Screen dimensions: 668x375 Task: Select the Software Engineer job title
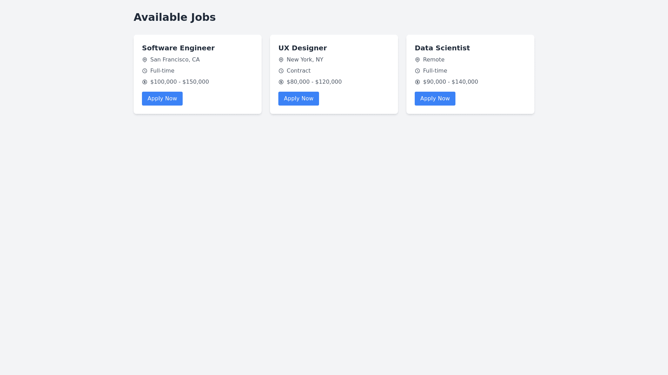coord(178,48)
